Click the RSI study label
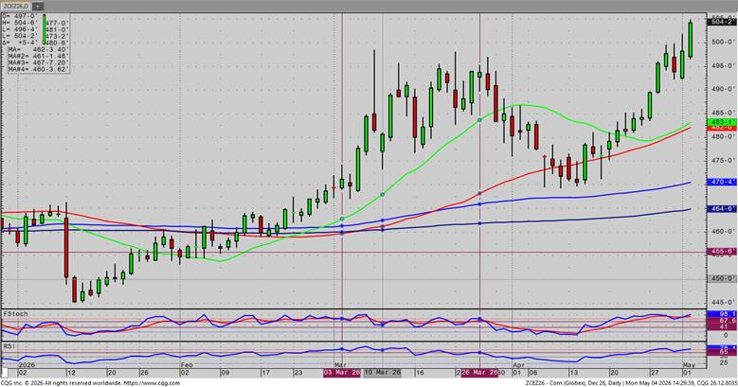 [9, 345]
